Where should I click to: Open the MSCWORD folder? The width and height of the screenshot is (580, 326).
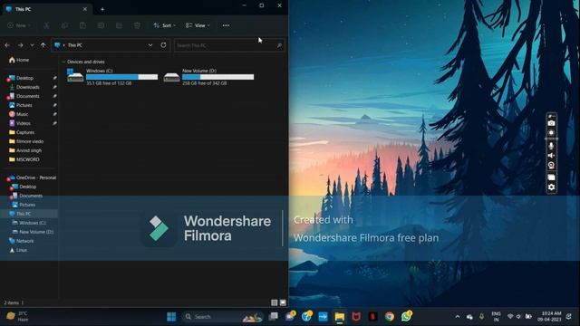click(28, 159)
